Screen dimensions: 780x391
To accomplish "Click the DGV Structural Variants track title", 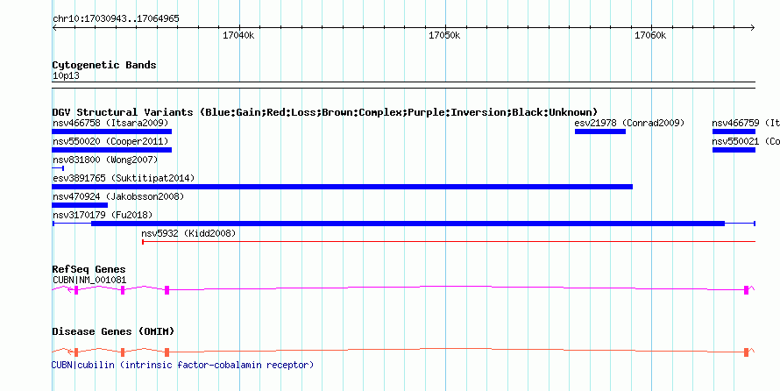I will 324,112.
